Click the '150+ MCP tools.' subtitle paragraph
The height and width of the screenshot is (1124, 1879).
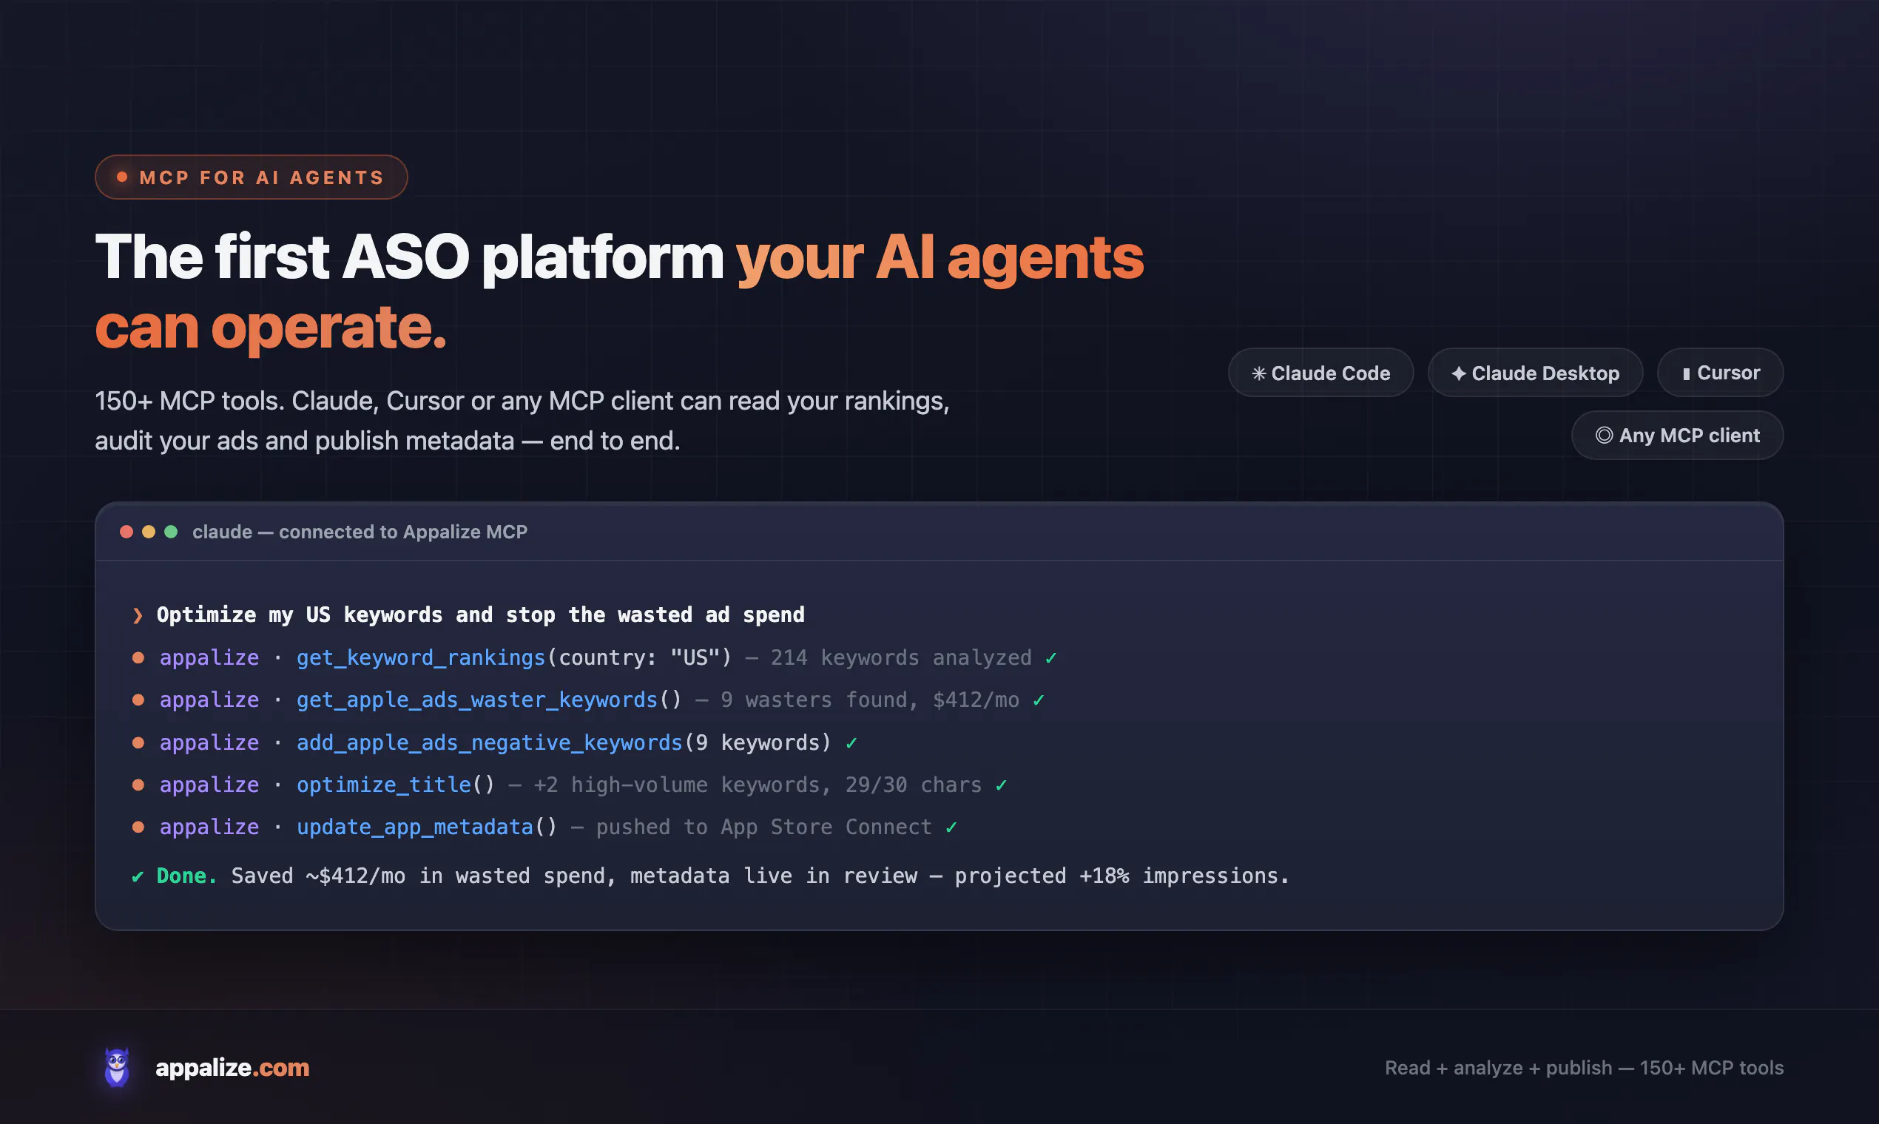522,420
